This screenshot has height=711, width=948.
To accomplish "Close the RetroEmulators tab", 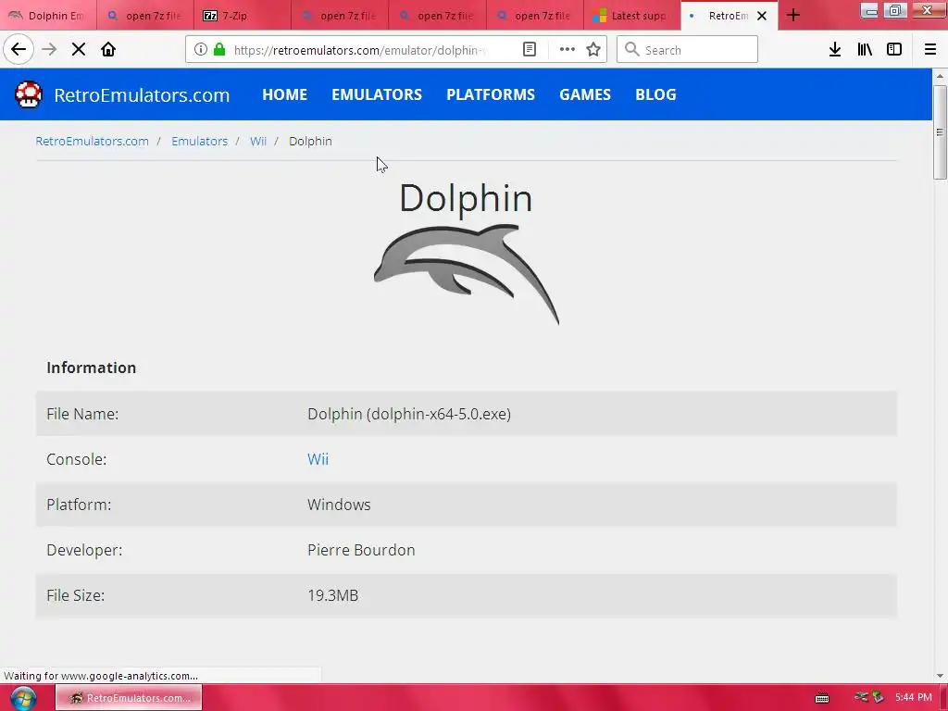I will (763, 16).
